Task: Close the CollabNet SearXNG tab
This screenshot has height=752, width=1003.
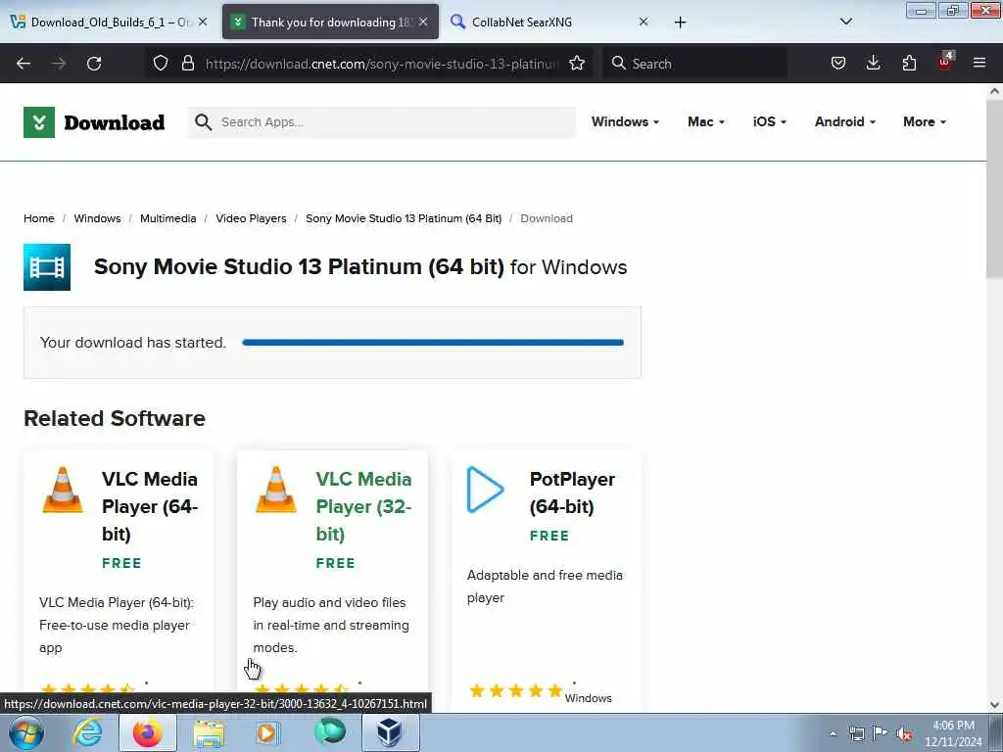Action: [644, 22]
